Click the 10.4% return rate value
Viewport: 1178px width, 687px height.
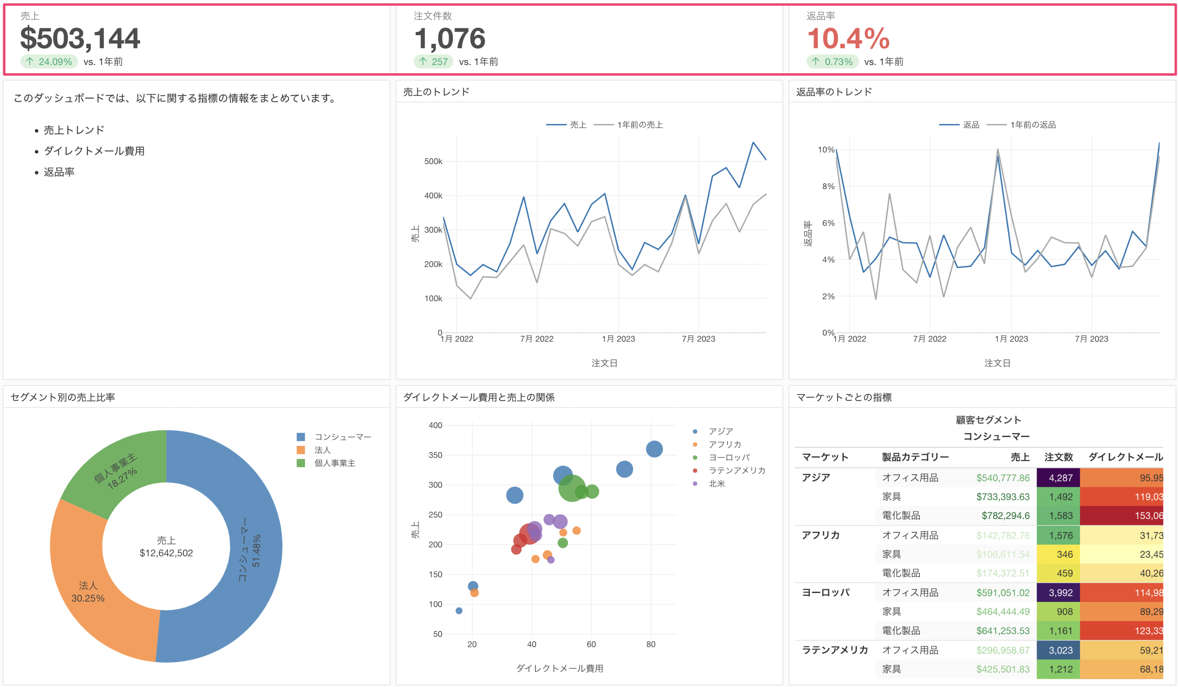(x=848, y=38)
